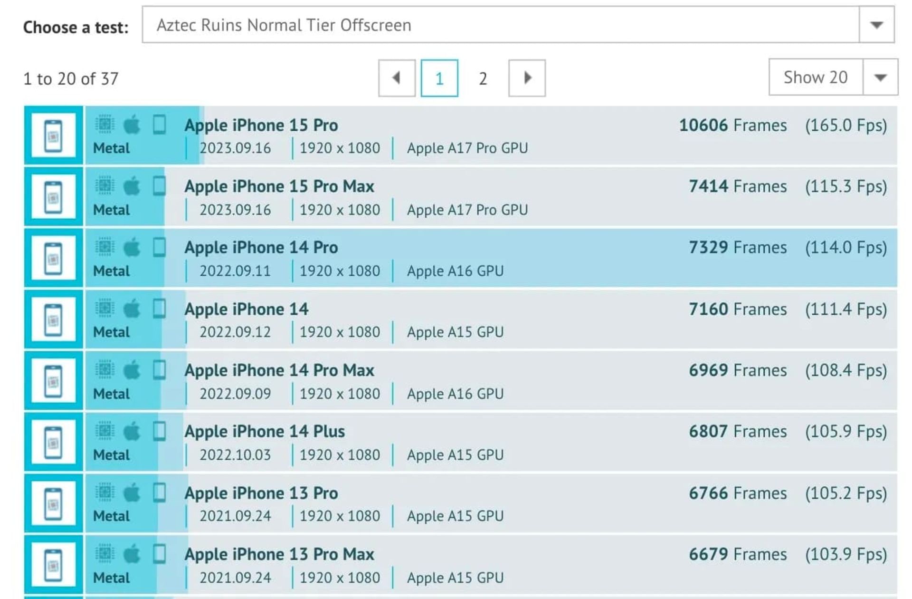Click the Apple logo in iPhone 13 Pro row
The image size is (912, 599).
tap(132, 493)
